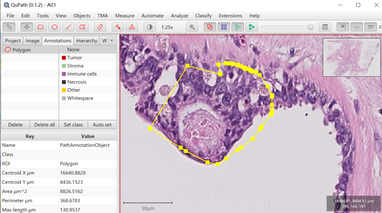The height and width of the screenshot is (213, 382).
Task: Open the Measure menu
Action: [125, 16]
